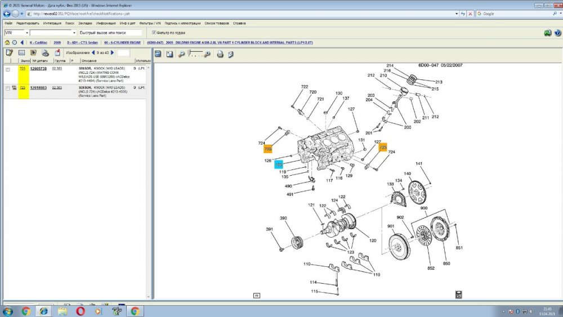Open the 'Файл' menu
The width and height of the screenshot is (563, 317).
click(9, 24)
